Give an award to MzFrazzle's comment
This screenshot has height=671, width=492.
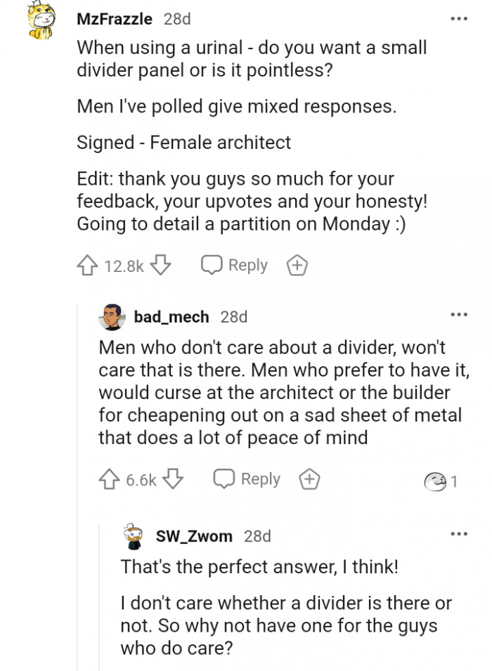tap(297, 266)
